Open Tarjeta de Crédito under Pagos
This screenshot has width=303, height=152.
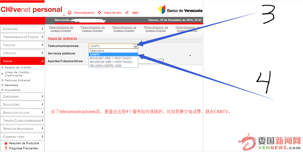tap(18, 68)
